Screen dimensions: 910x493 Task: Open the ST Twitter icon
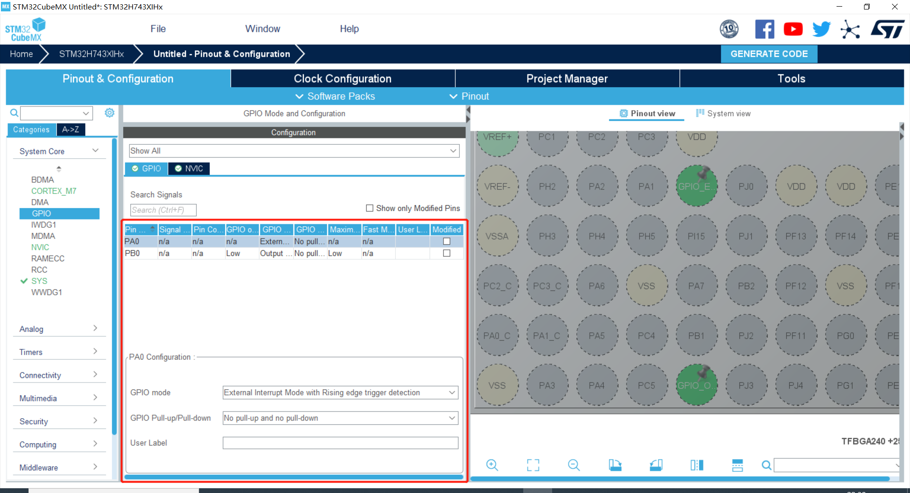click(x=821, y=29)
